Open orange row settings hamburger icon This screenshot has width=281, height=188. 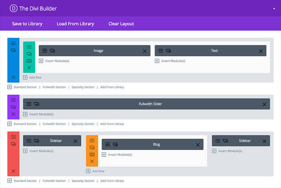(92, 140)
